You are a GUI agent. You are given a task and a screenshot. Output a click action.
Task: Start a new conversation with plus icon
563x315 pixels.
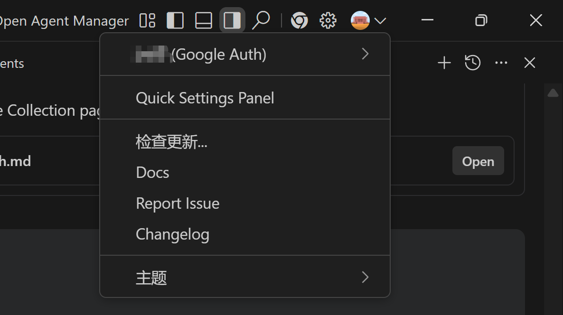coord(444,63)
